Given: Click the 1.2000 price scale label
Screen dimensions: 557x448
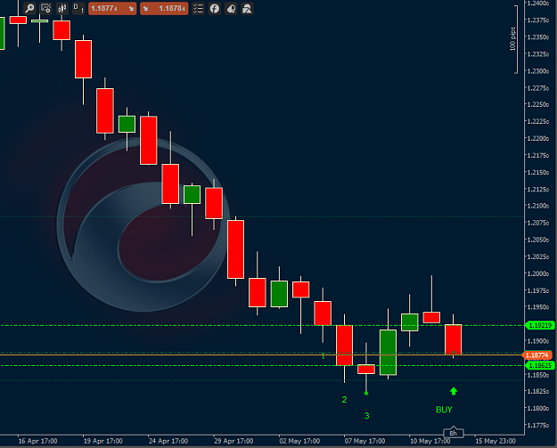Looking at the screenshot, I should [537, 273].
